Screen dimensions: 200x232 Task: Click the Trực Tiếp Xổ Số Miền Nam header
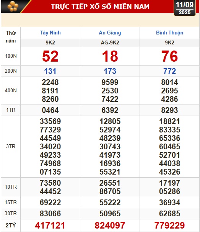[x=100, y=7]
